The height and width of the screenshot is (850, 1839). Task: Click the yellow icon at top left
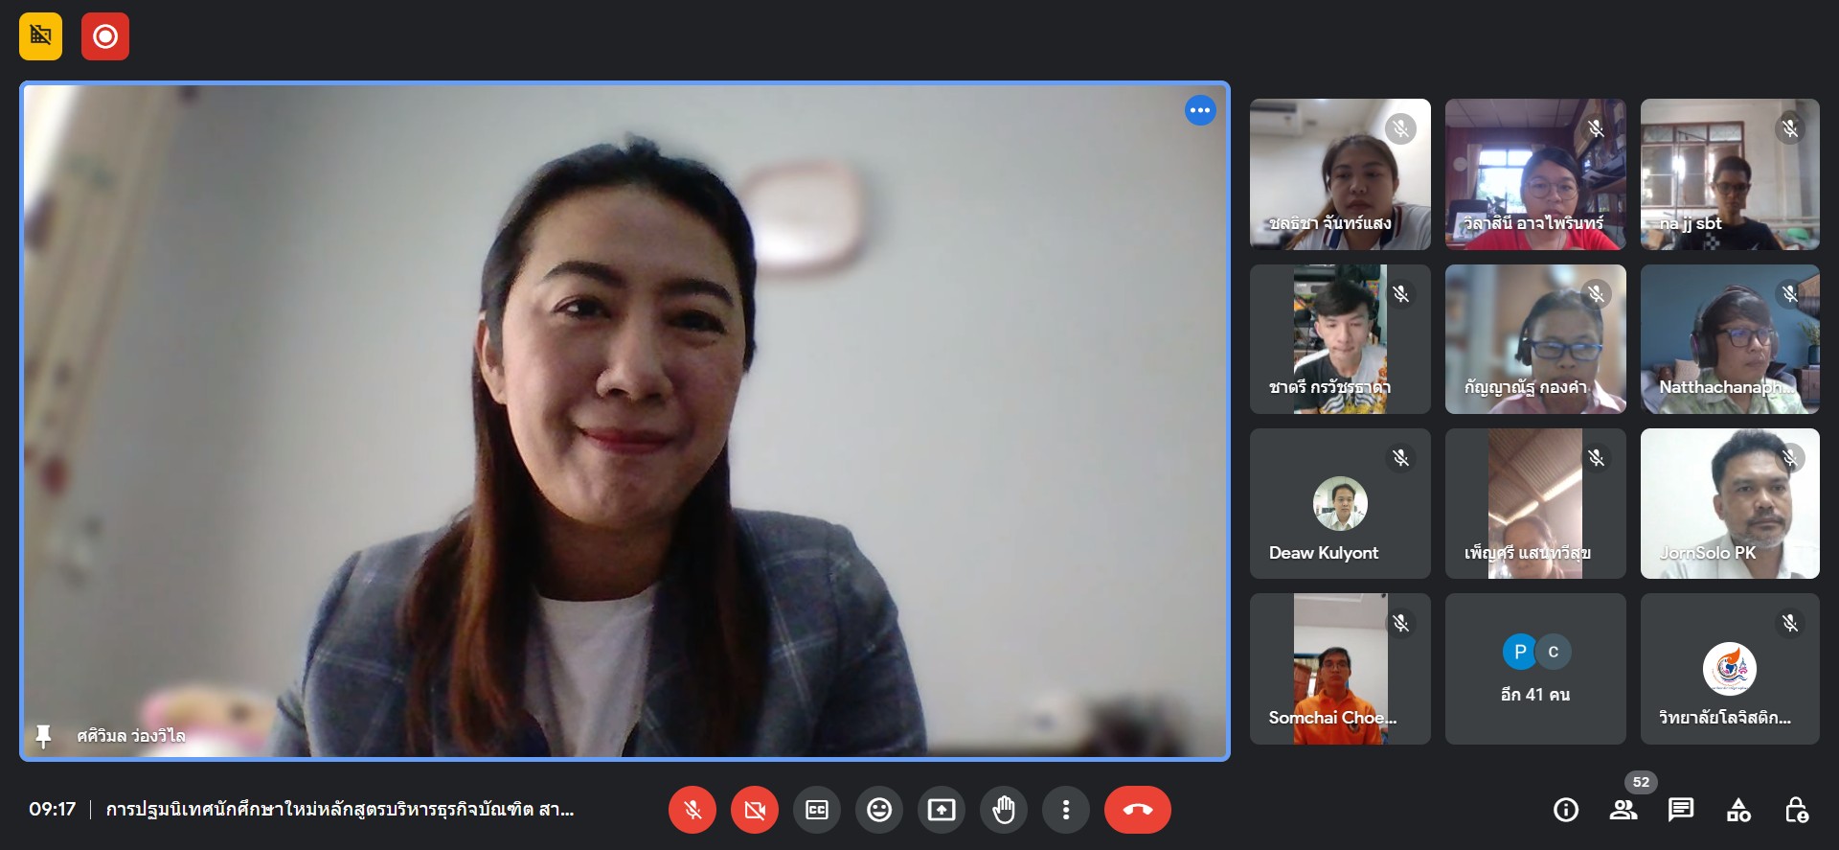pyautogui.click(x=41, y=36)
